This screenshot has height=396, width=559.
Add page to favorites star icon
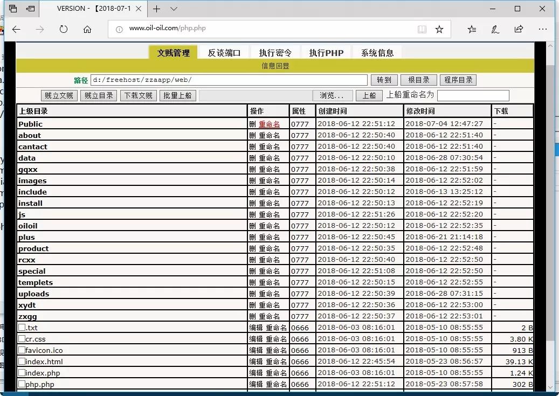pos(439,29)
